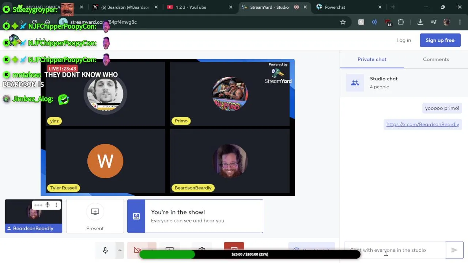Screen dimensions: 468x263
Task: Select the Private chat tab
Action: [372, 59]
